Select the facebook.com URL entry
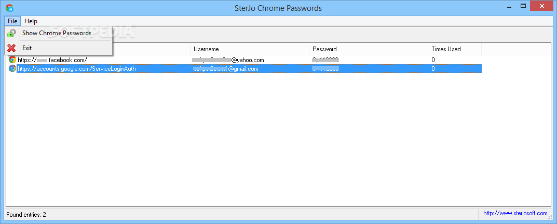 pos(52,60)
